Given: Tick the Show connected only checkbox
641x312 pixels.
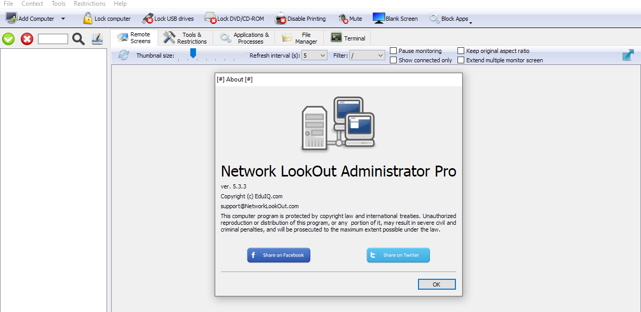Looking at the screenshot, I should (394, 60).
